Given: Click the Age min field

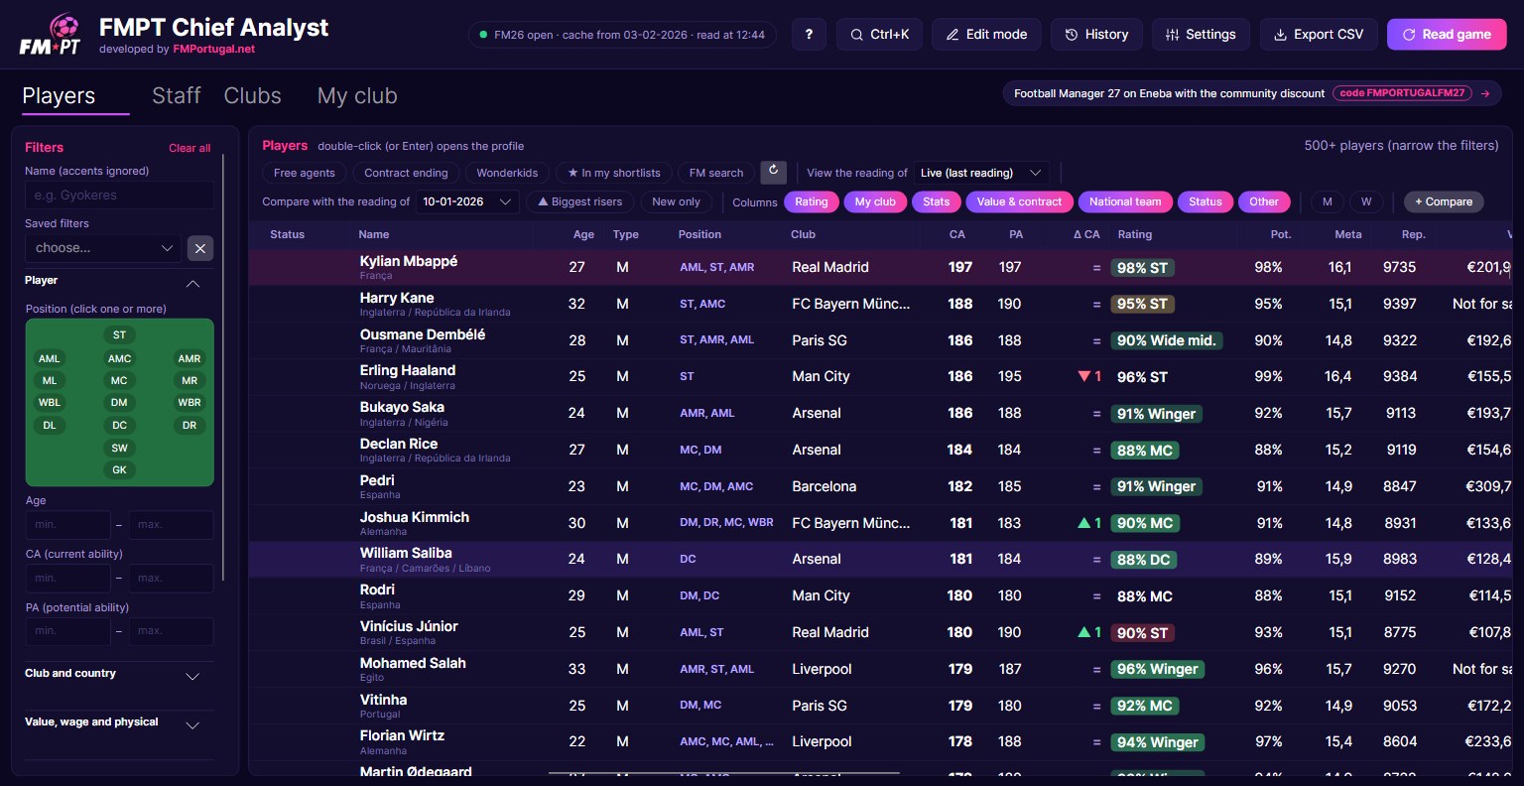Looking at the screenshot, I should [x=67, y=525].
